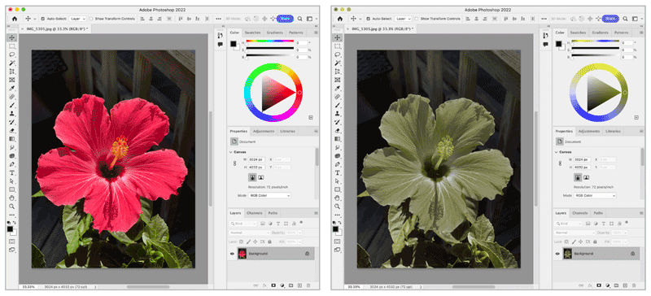651x296 pixels.
Task: Click the foreground color swatch in red-flower toolbar
Action: tap(10, 229)
